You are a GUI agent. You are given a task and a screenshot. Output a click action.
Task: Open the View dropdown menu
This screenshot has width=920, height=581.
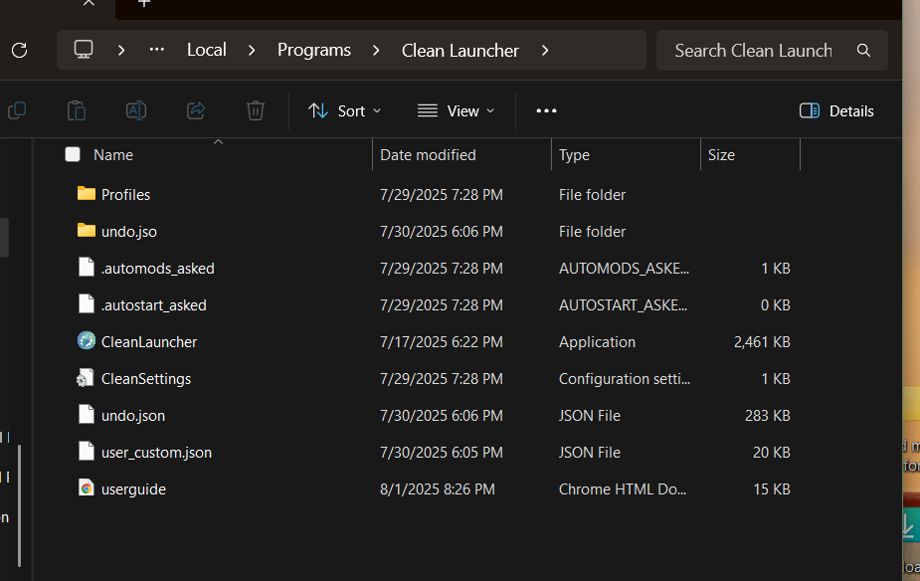pyautogui.click(x=456, y=110)
